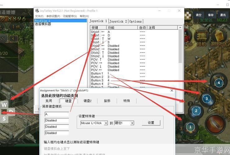Select the POV left arrow row

pyautogui.click(x=134, y=70)
